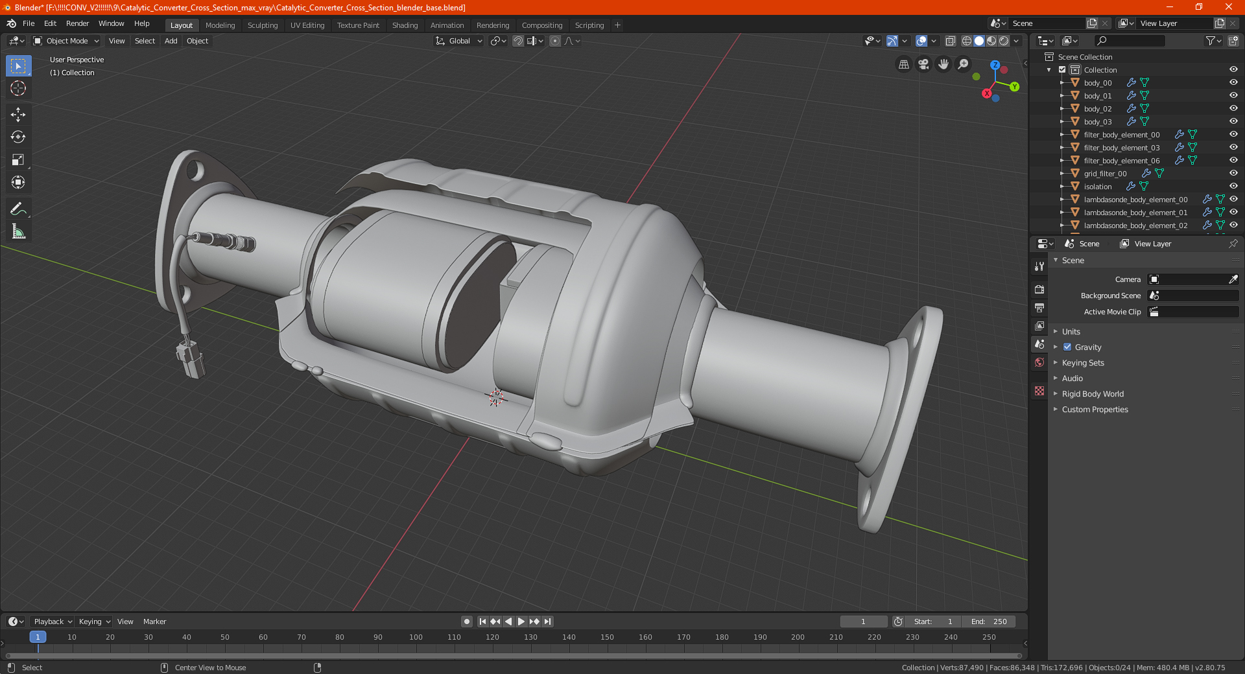Open World properties tab
Screen dimensions: 1245x674
pos(1039,362)
